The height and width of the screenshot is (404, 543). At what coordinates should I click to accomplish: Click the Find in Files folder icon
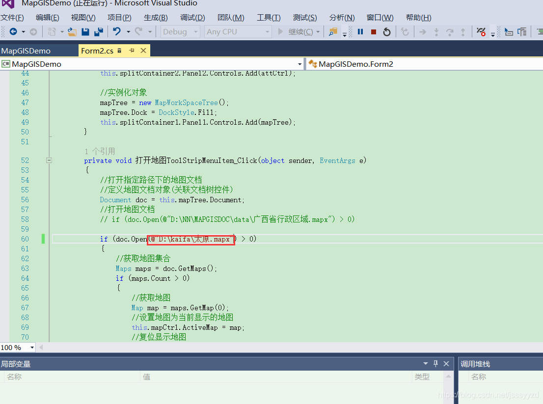click(333, 32)
